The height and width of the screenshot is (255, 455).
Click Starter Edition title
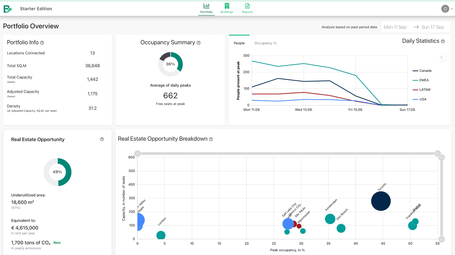click(36, 9)
